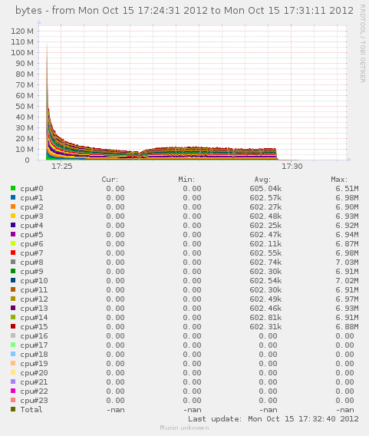Click the olive Total legend swatch
The height and width of the screenshot is (436, 369).
tap(13, 409)
